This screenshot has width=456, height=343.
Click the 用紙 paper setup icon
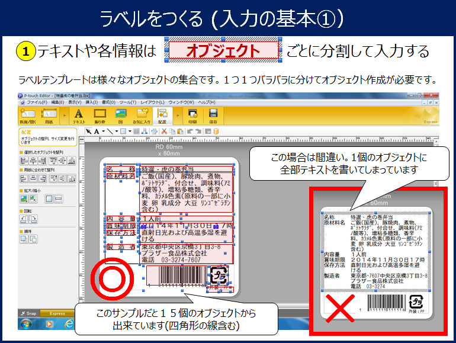49,116
